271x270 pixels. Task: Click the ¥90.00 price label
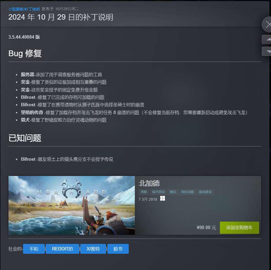[x=206, y=227]
